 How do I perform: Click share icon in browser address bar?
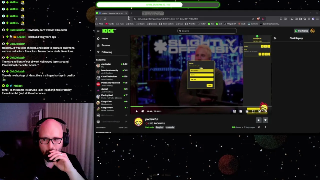point(253,19)
